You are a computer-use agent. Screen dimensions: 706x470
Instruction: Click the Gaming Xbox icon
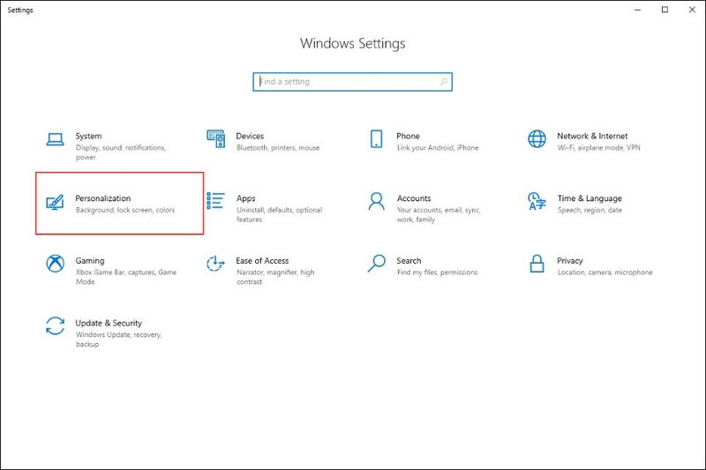tap(55, 264)
